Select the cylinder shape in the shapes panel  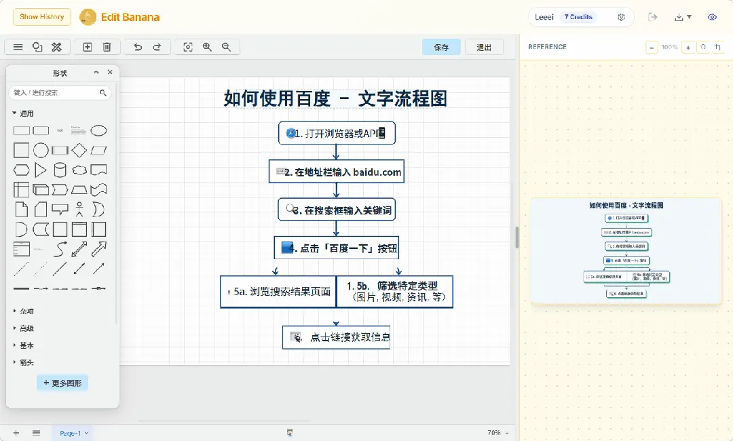click(x=60, y=170)
